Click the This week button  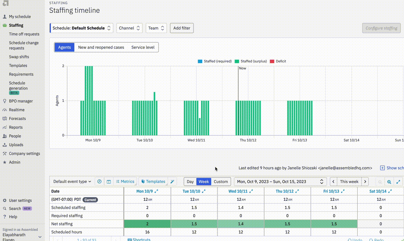tap(349, 181)
